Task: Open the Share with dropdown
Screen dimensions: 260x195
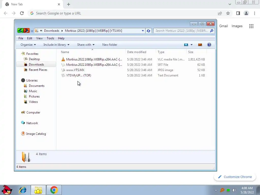Action: tap(86, 45)
